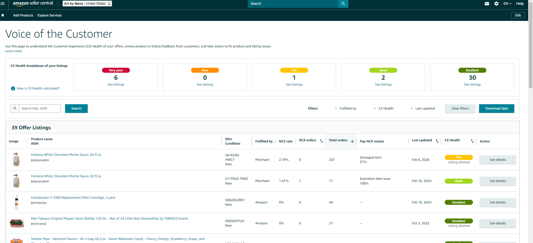The width and height of the screenshot is (533, 243).
Task: Open the hamburger navigation menu
Action: [x=3, y=4]
